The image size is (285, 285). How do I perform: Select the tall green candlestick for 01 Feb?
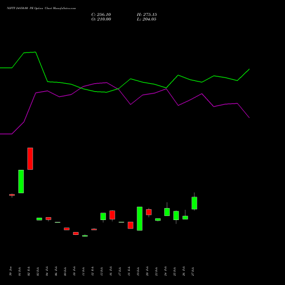coord(21,181)
